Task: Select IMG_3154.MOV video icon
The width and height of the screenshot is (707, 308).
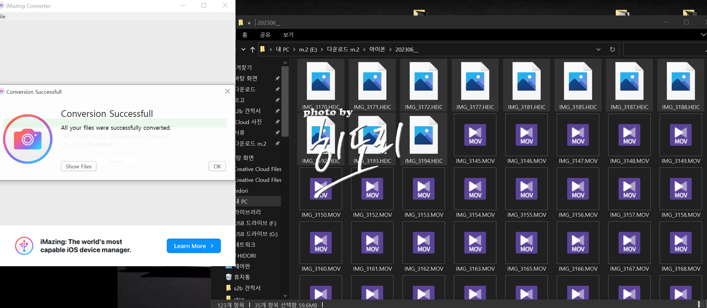Action: (x=475, y=189)
